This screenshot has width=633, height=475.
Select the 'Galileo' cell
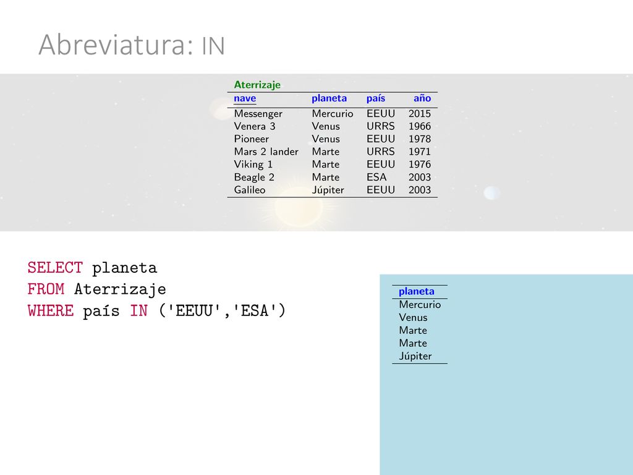click(x=250, y=190)
